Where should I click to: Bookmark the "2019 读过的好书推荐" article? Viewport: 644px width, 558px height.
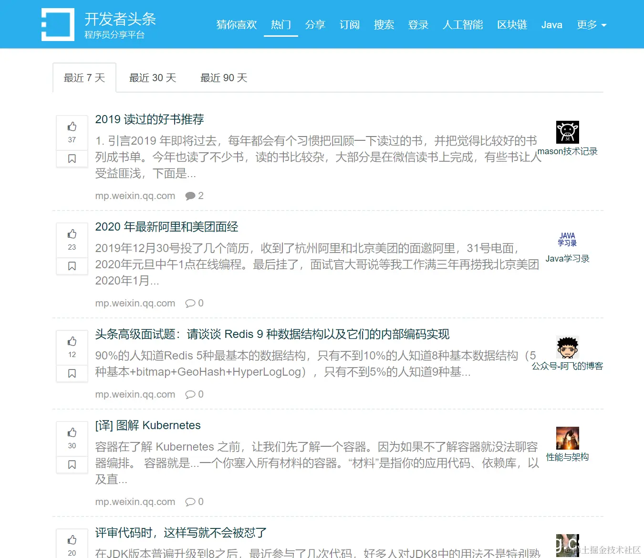click(x=72, y=158)
